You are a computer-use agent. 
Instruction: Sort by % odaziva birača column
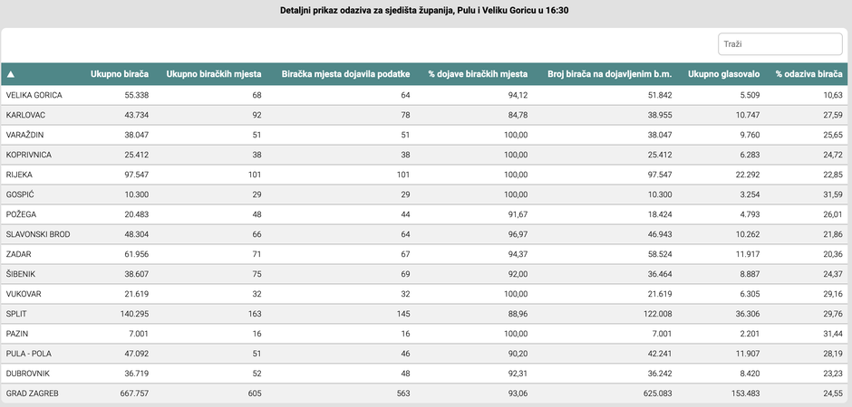pos(809,74)
